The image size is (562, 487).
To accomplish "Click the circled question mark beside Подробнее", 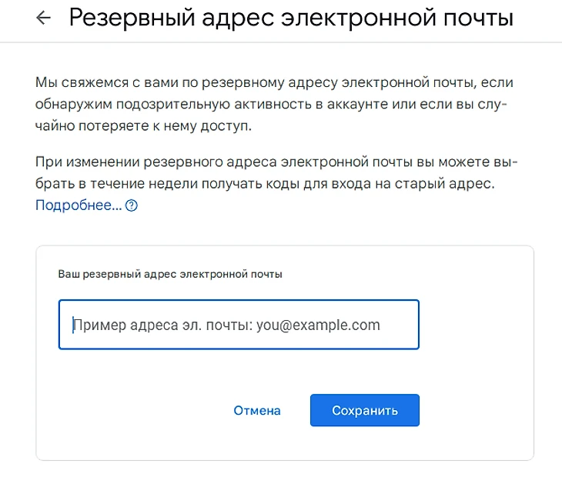I will click(x=132, y=205).
